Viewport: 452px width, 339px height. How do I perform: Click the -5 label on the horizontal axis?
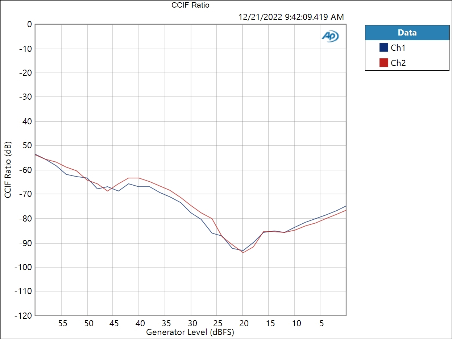coord(320,323)
